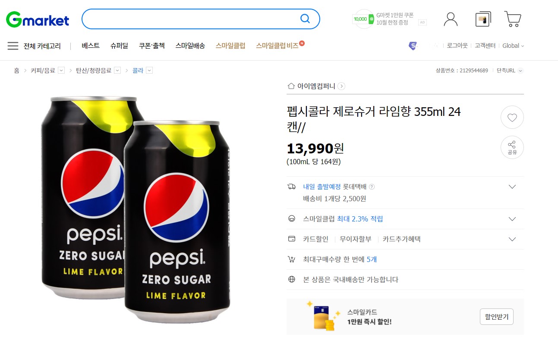This screenshot has width=558, height=352.
Task: Click the 로그아웃 link
Action: click(457, 46)
